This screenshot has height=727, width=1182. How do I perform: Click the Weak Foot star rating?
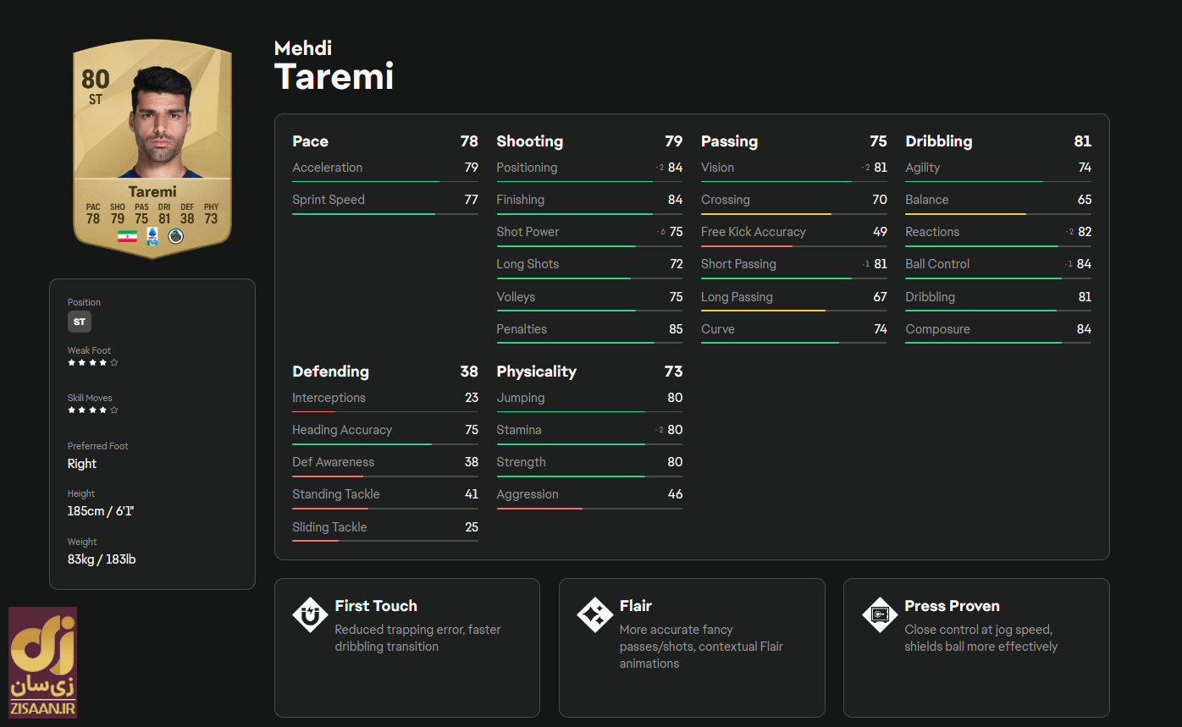[92, 362]
